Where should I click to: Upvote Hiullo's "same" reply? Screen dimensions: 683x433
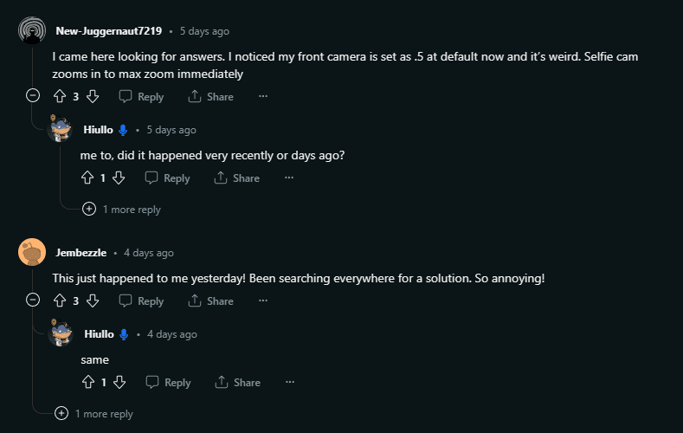tap(87, 382)
